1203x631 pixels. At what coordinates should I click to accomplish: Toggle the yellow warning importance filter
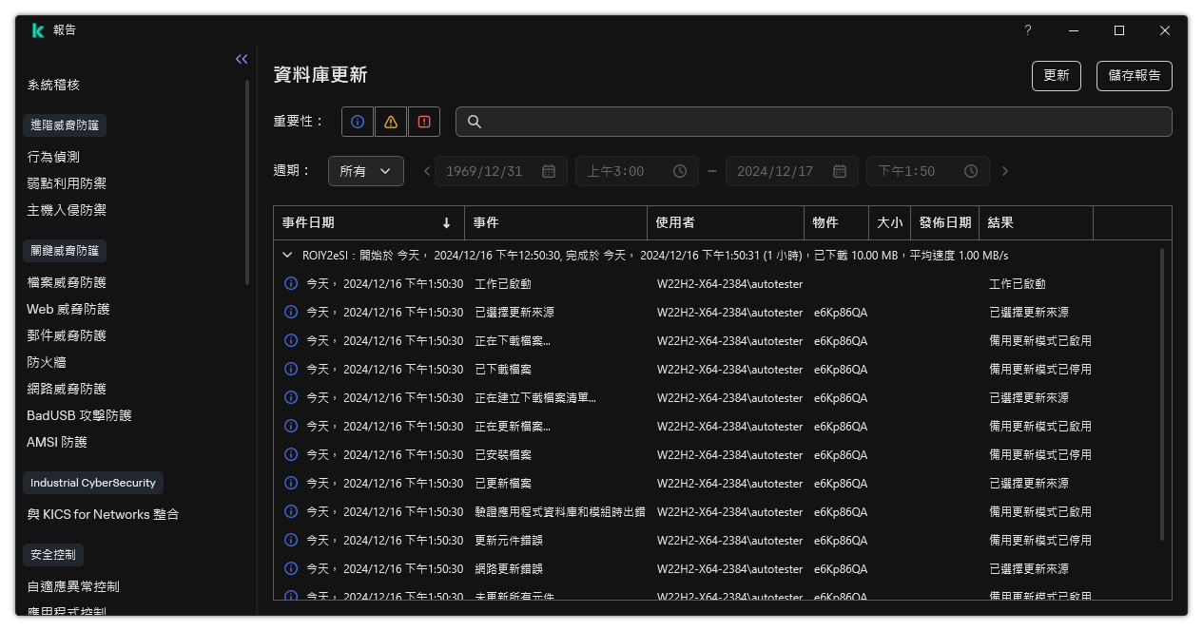pyautogui.click(x=391, y=122)
